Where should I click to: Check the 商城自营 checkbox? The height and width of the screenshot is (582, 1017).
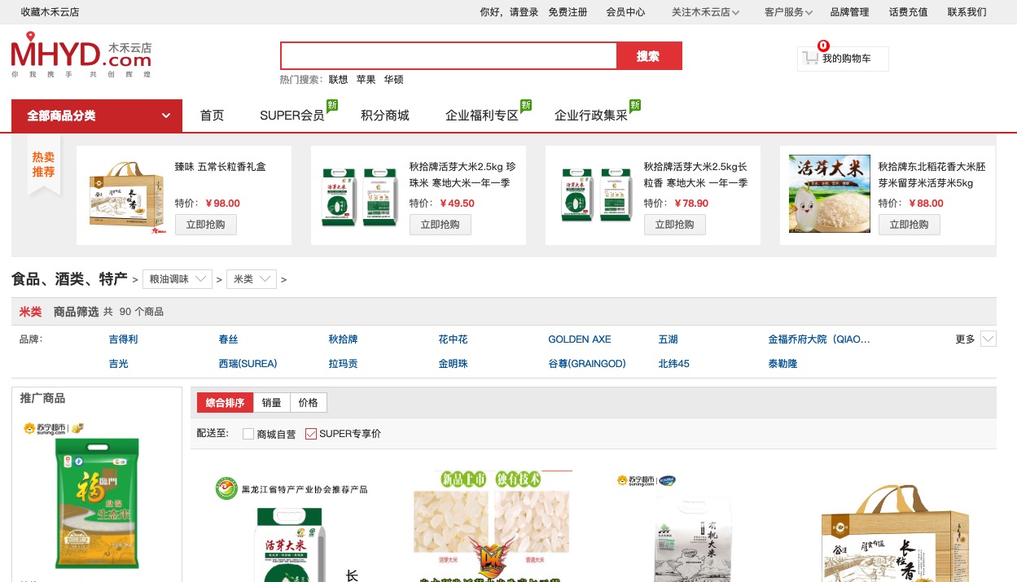(x=248, y=434)
